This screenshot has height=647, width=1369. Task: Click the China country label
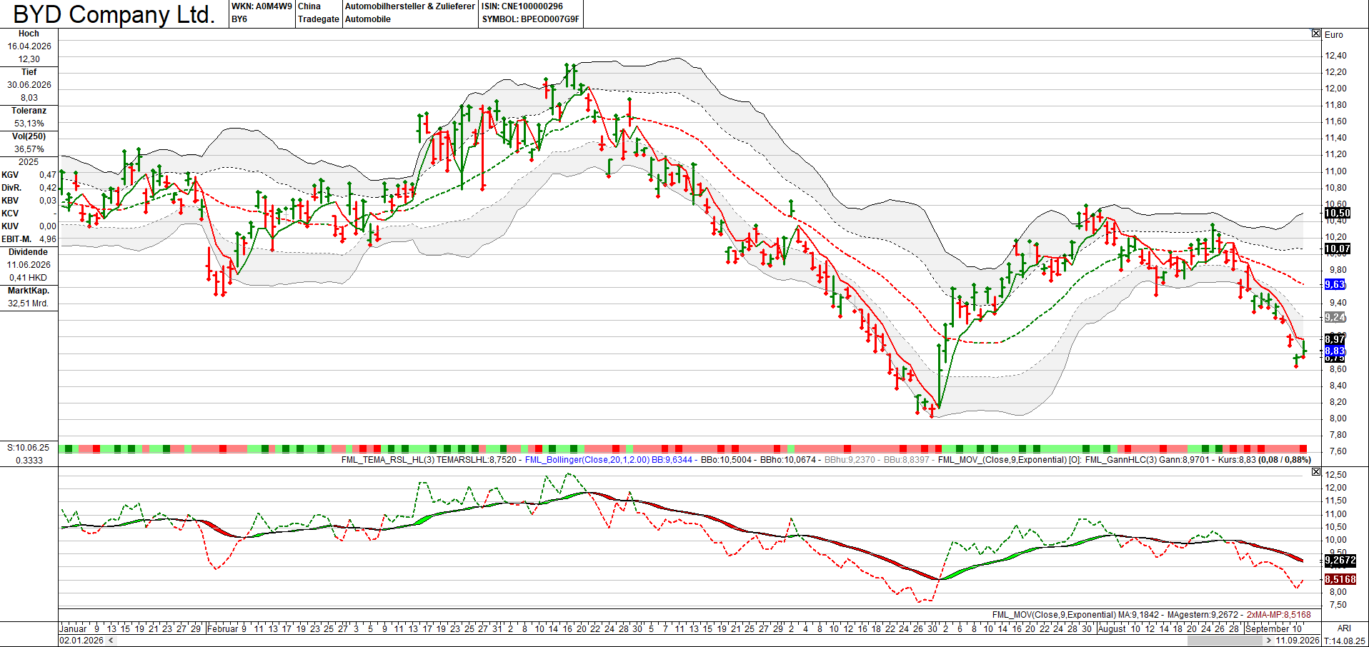tap(309, 6)
